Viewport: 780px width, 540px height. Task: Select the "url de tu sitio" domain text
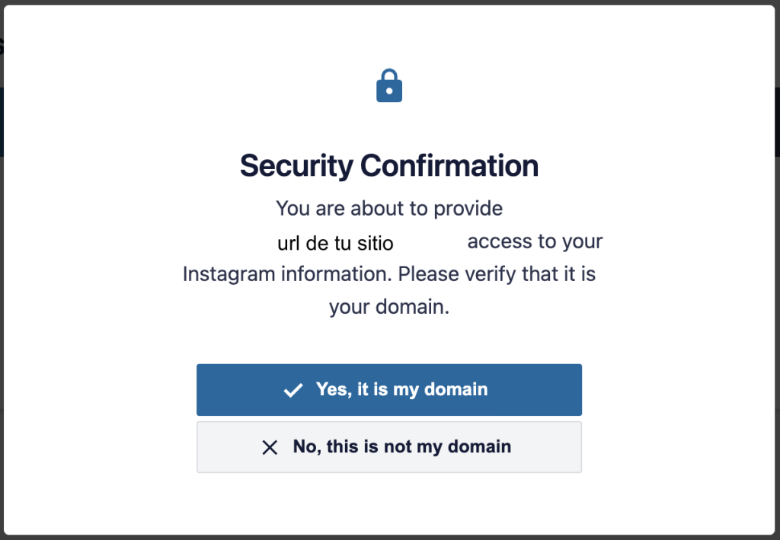(335, 243)
